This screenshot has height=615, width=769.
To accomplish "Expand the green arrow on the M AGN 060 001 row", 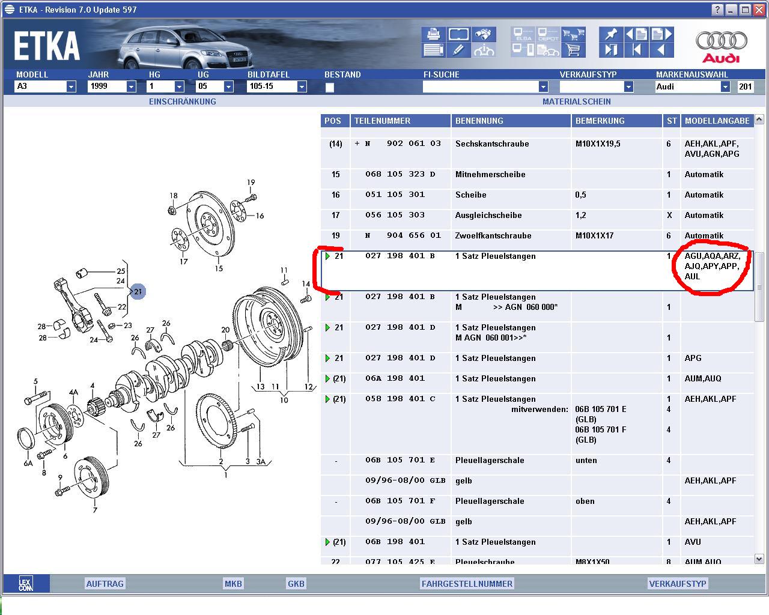I will point(327,327).
